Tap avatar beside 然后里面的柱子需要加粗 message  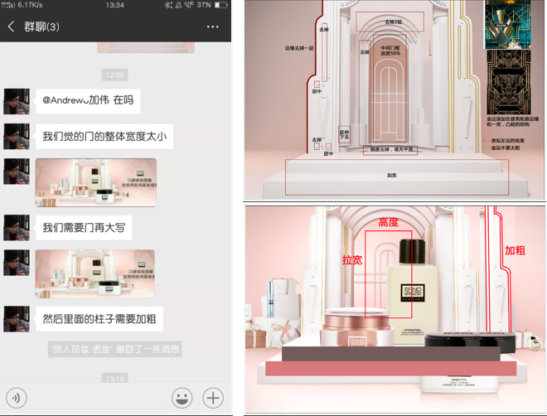point(17,318)
